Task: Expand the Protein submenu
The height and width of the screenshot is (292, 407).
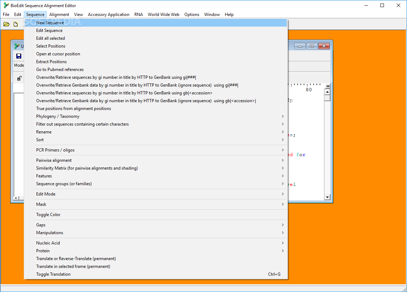Action: pyautogui.click(x=156, y=251)
